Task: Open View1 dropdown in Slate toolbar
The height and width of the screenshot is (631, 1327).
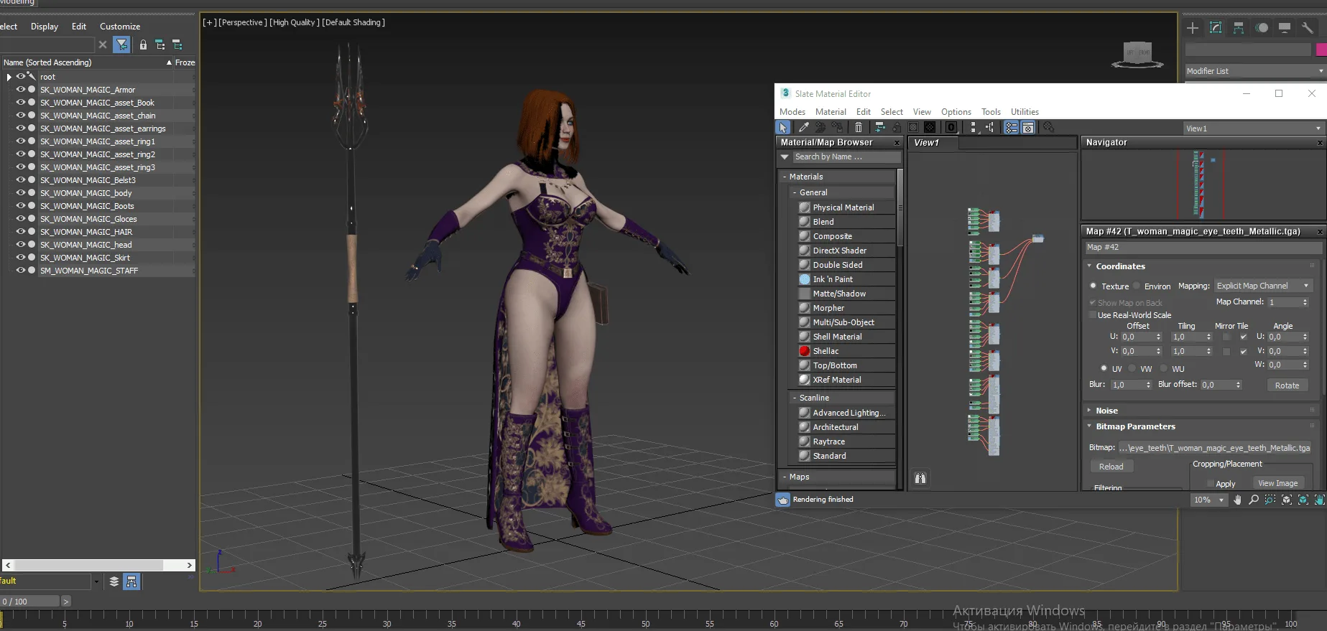Action: click(1254, 128)
